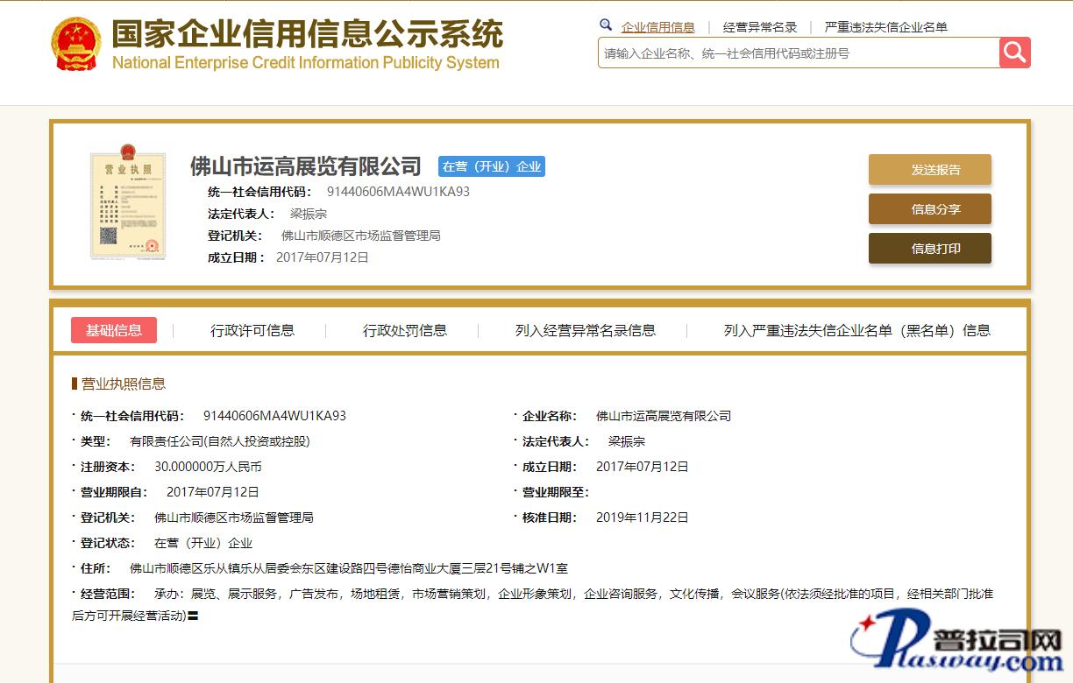Open the 列入严重违法失信企业名单（黑名单）信息 tab

856,330
